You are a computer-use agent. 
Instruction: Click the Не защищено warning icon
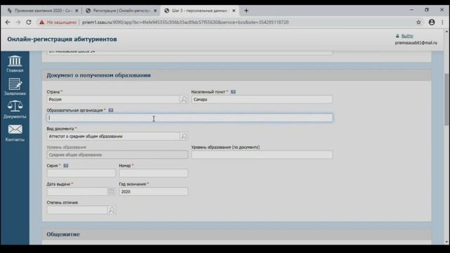pyautogui.click(x=42, y=22)
